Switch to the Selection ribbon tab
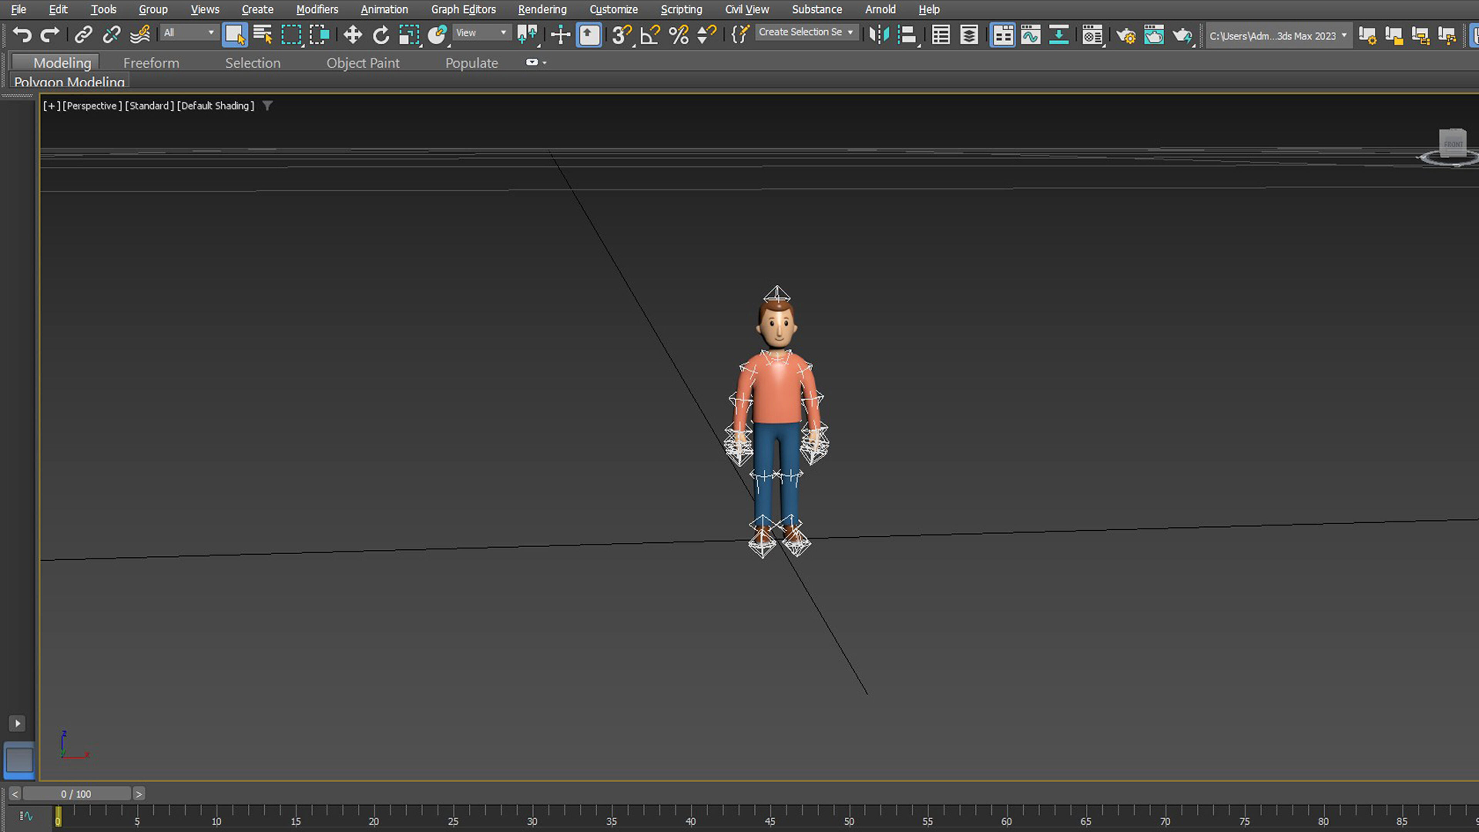The width and height of the screenshot is (1479, 832). point(253,62)
